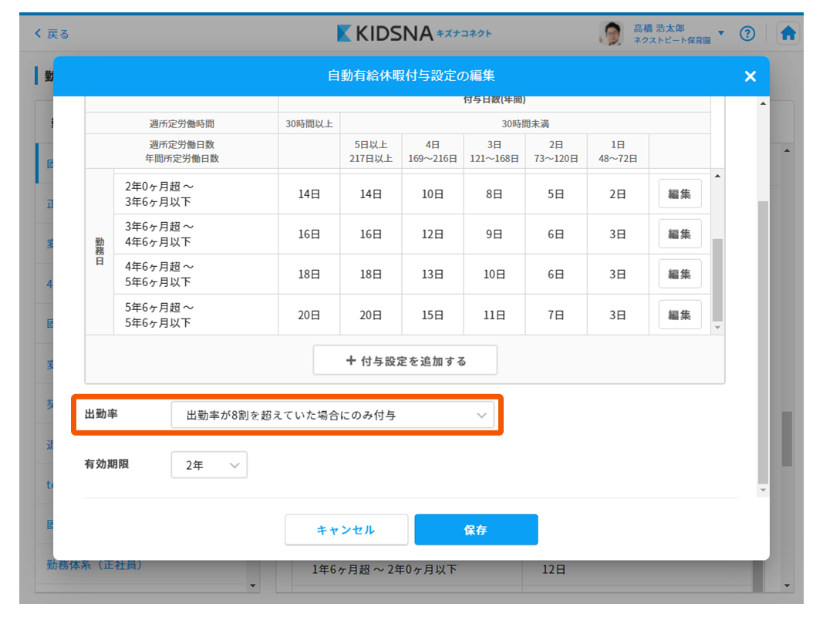Open the user account dropdown arrow
This screenshot has width=823, height=617.
coord(721,33)
